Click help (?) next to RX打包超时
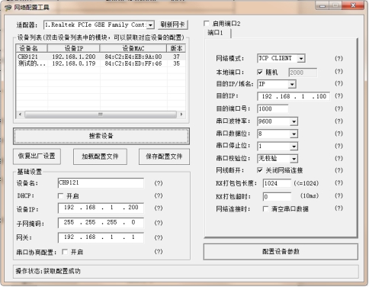Viewport: 369px width, 287px height. (x=339, y=196)
